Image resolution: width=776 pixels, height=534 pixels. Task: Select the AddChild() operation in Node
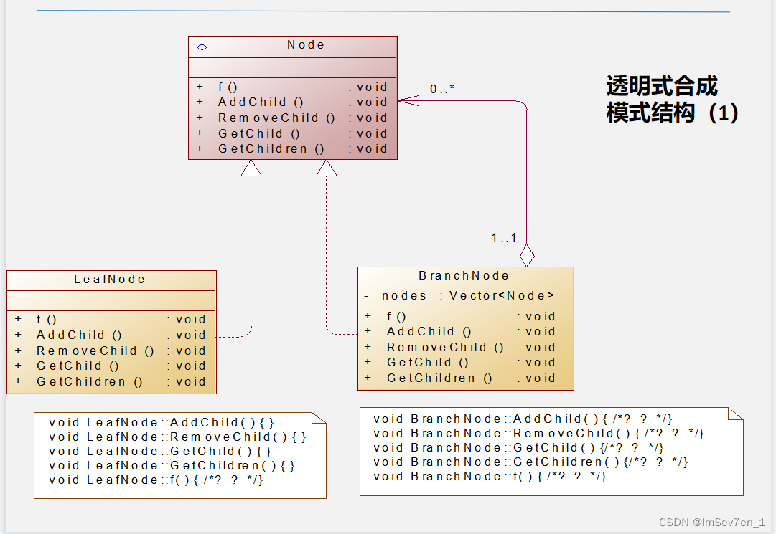point(292,102)
